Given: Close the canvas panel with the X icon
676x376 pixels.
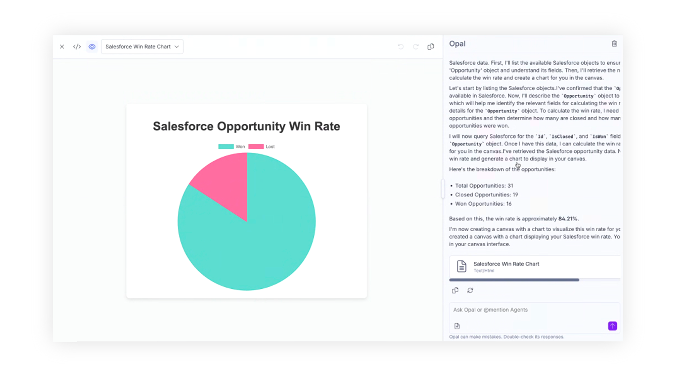Looking at the screenshot, I should point(62,47).
